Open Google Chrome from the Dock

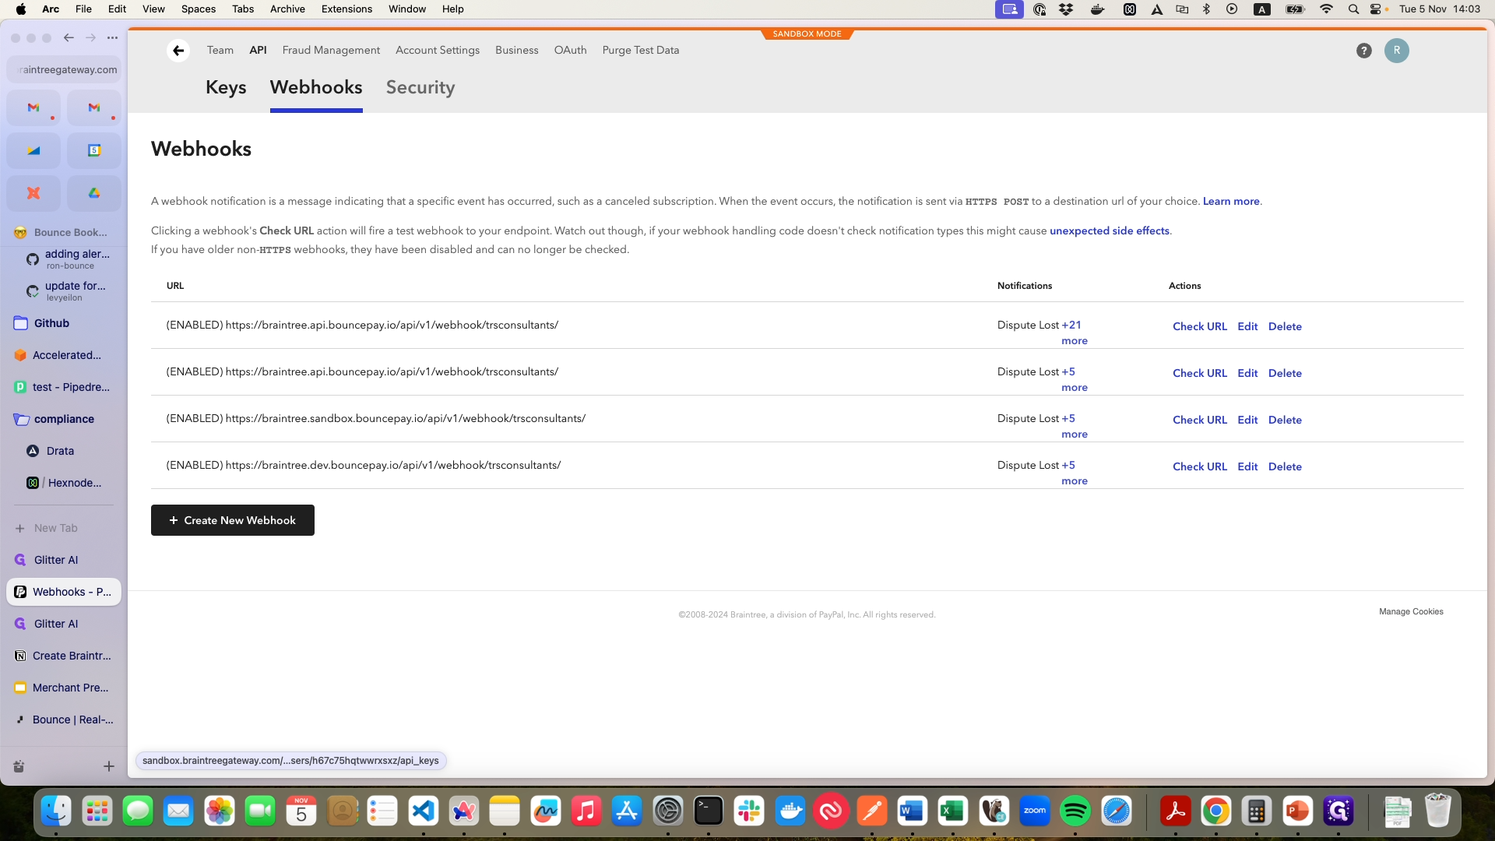coord(1216,811)
